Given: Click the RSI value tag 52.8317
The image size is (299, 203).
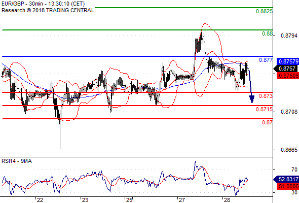Looking at the screenshot, I should [x=286, y=179].
